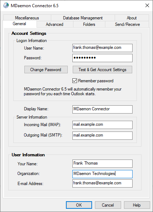
Task: Select the General tab
Action: point(19,24)
